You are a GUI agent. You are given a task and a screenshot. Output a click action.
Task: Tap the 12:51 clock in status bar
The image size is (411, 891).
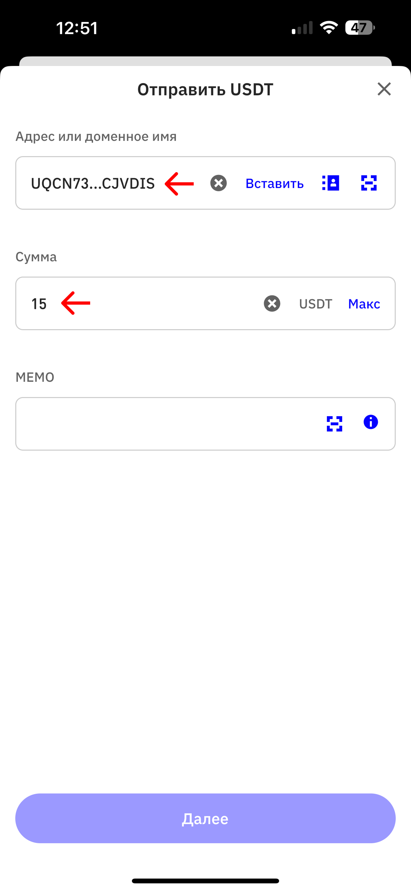click(77, 28)
